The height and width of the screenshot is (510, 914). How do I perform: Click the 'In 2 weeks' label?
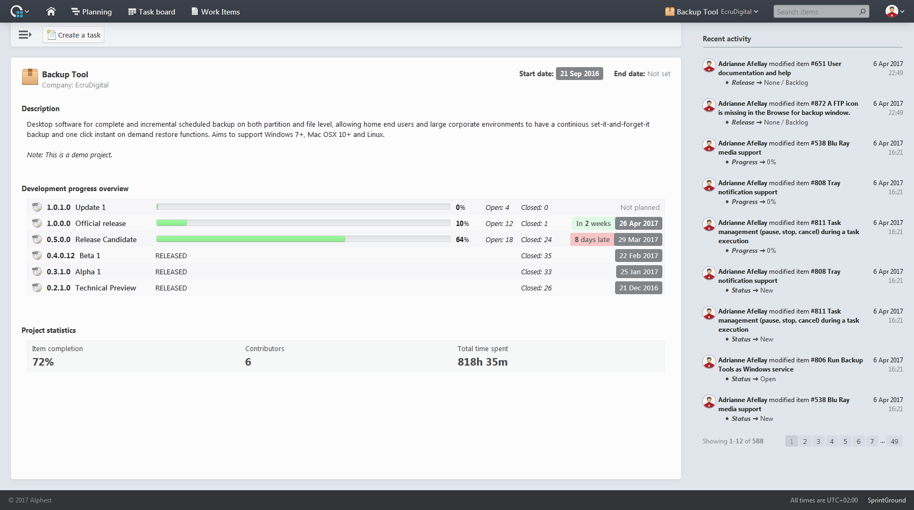point(594,223)
